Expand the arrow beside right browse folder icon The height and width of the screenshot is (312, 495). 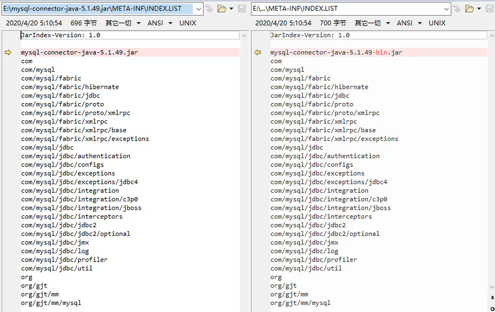point(478,9)
